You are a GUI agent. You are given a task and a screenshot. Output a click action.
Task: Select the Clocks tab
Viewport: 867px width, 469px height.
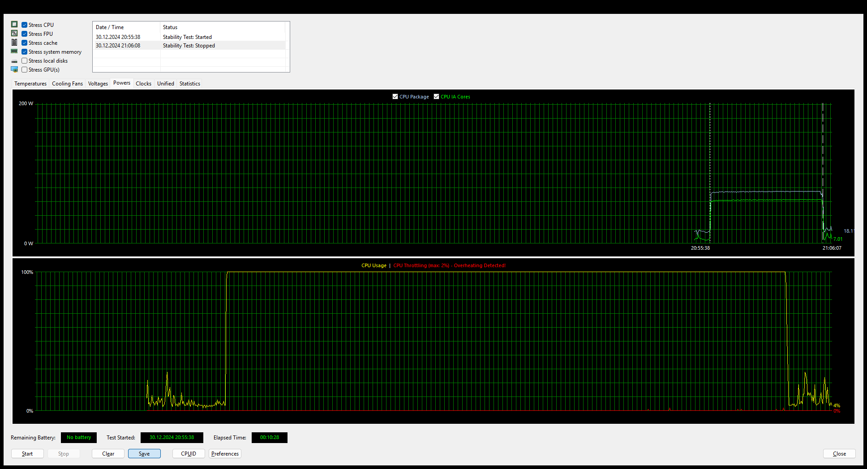[143, 84]
